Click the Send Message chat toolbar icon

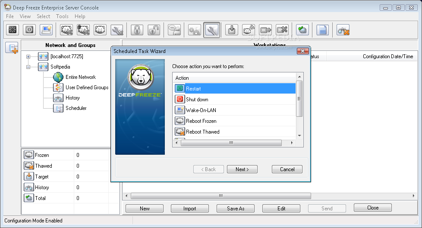tap(174, 30)
